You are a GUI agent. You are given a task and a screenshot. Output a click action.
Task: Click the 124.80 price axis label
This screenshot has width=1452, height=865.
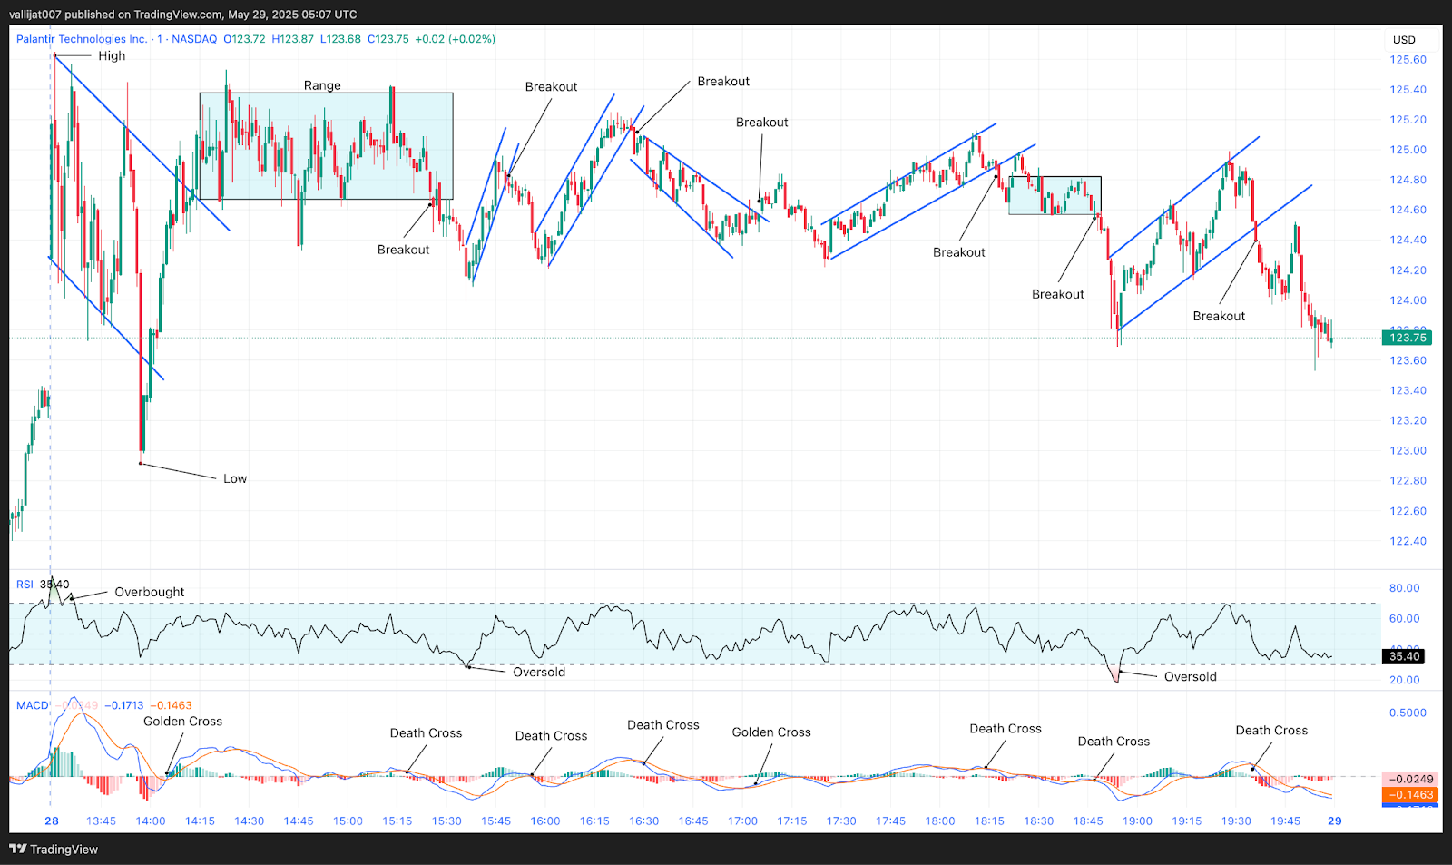pos(1408,180)
